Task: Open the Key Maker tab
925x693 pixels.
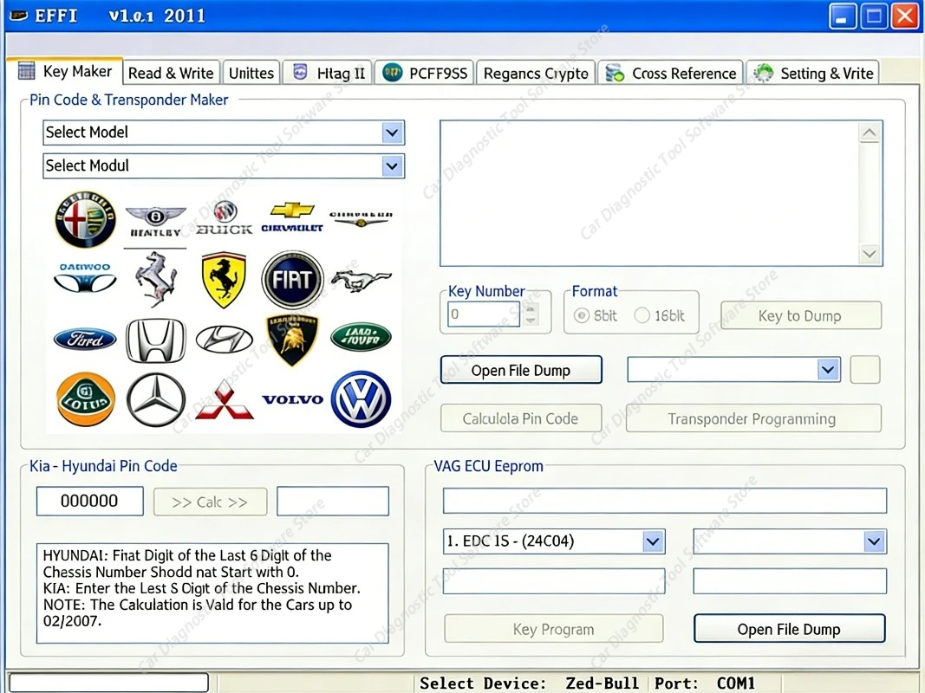Action: 65,71
